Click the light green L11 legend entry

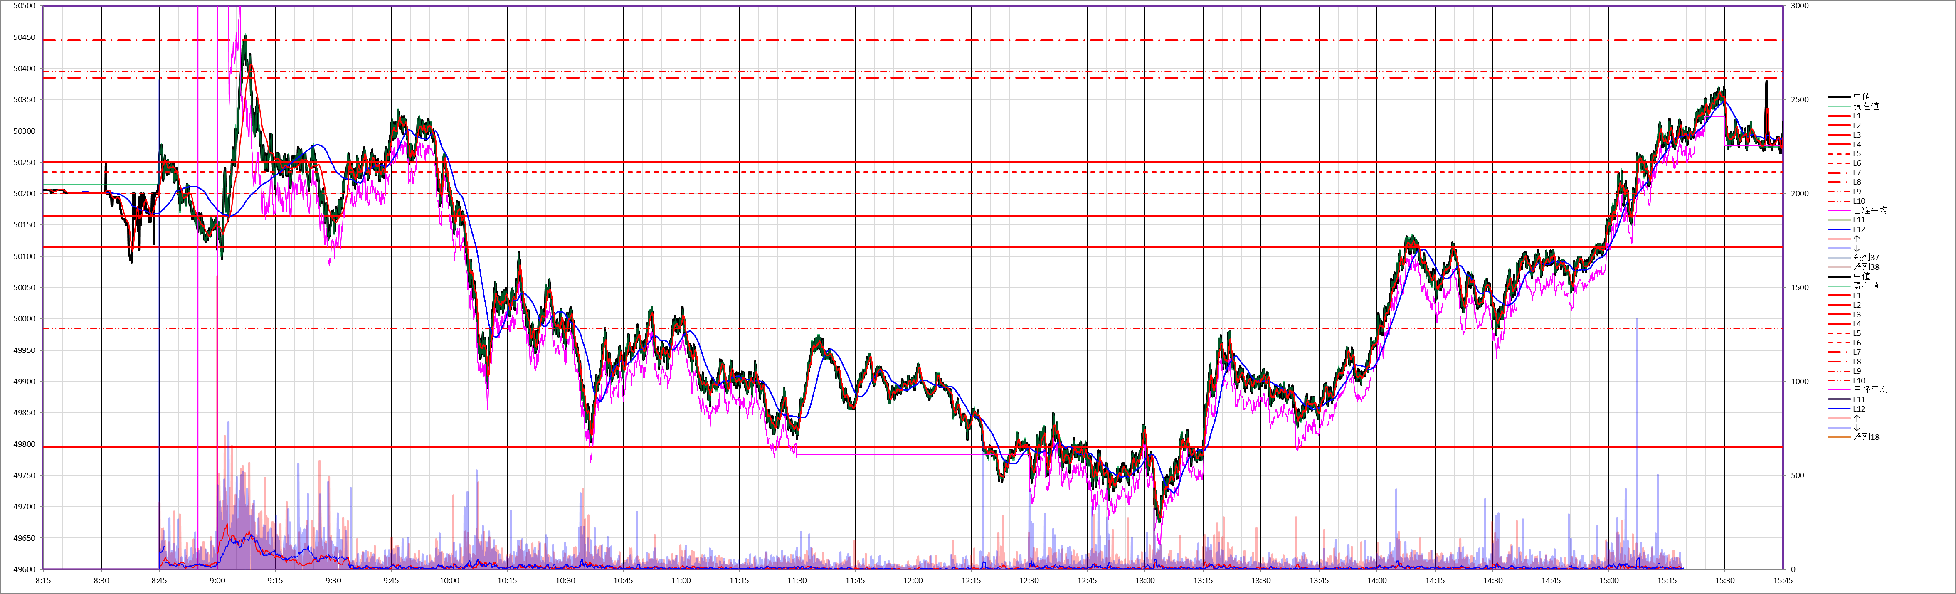tap(1859, 220)
